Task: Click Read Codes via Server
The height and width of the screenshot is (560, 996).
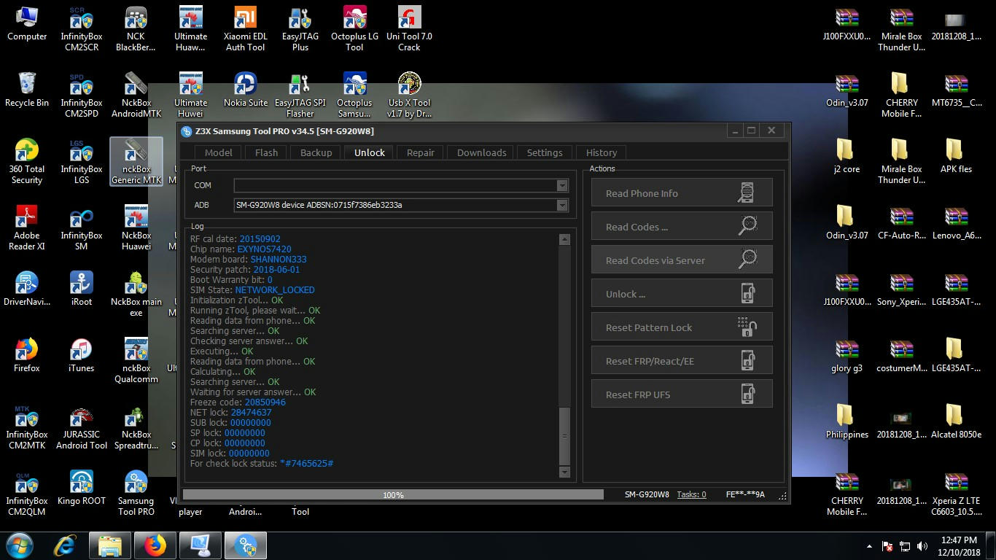Action: 682,260
